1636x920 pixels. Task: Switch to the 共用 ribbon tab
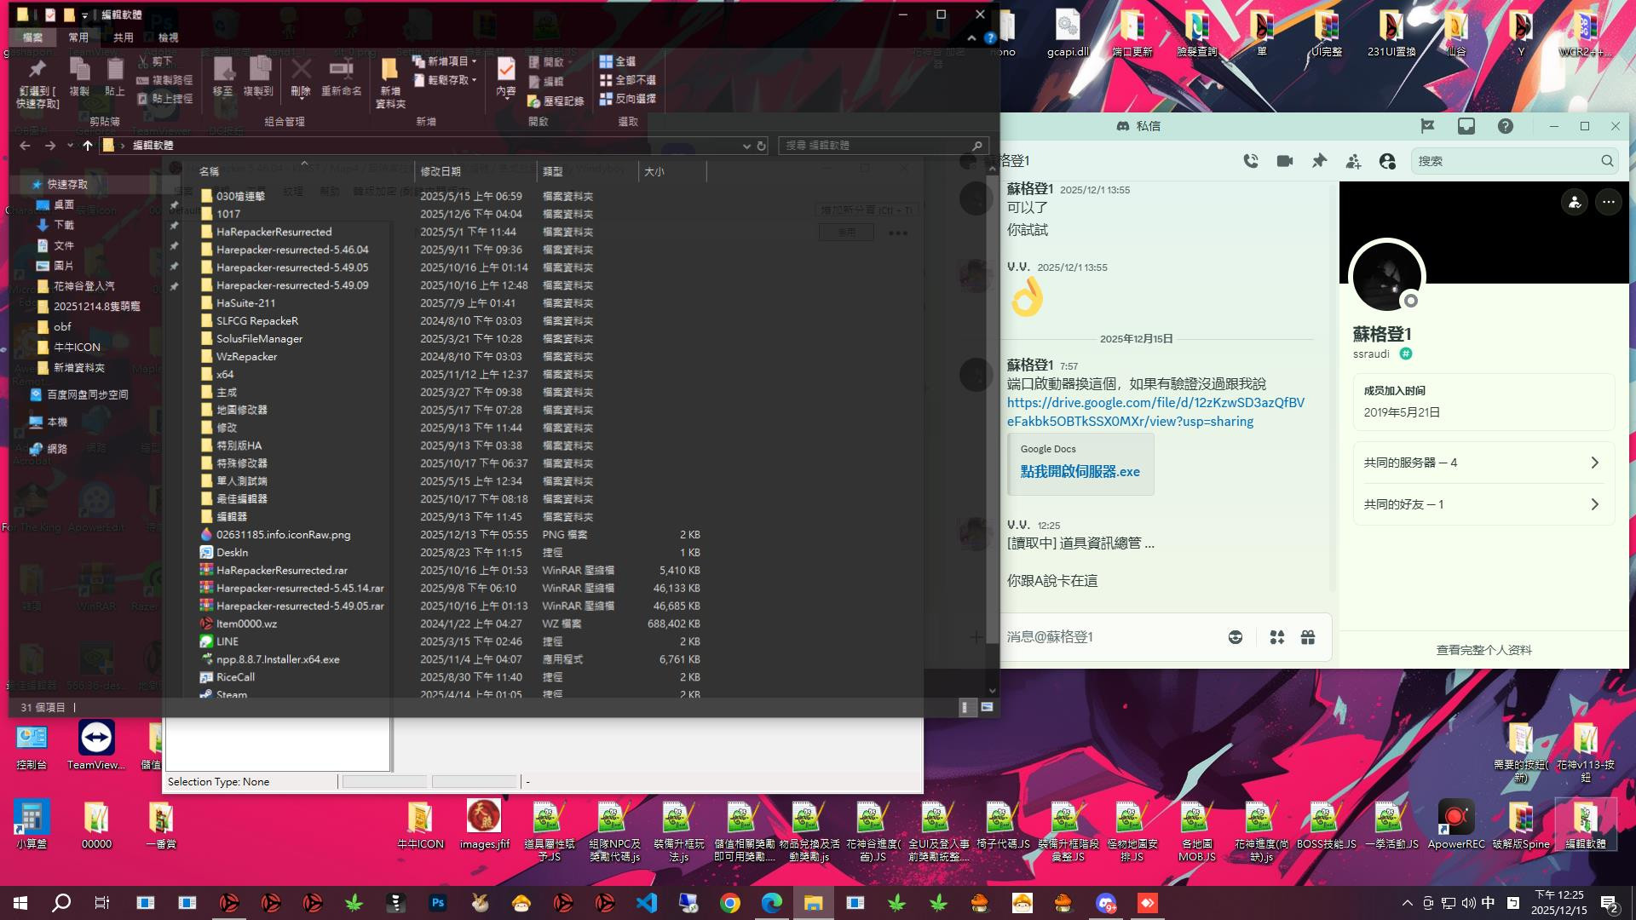tap(124, 37)
